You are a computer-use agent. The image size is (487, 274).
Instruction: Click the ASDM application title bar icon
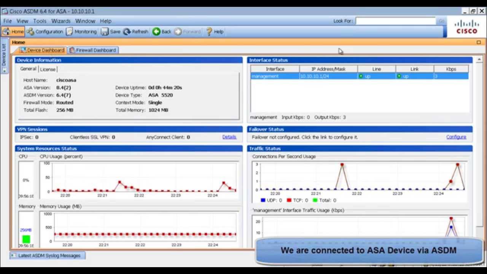(x=5, y=11)
